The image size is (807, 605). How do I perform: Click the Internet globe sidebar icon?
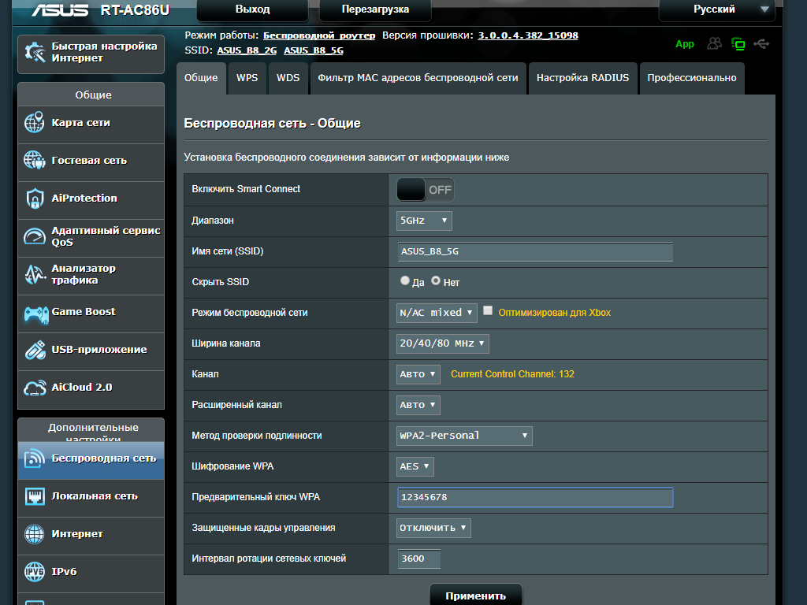35,534
